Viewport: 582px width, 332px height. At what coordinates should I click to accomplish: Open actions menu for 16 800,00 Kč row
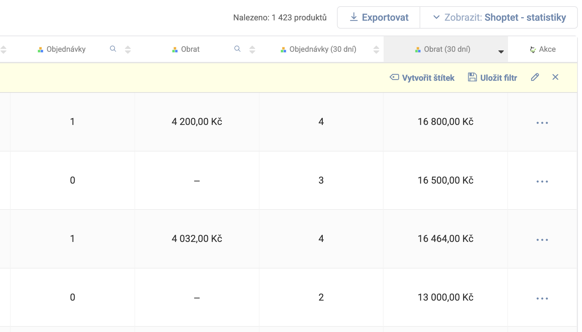pyautogui.click(x=542, y=123)
